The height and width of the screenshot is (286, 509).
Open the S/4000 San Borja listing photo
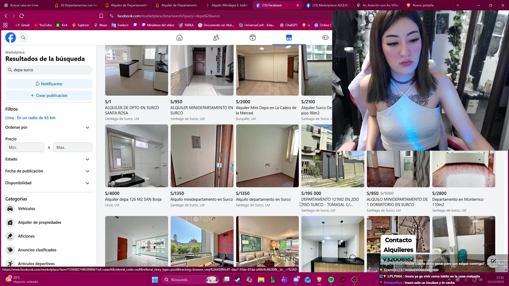pos(136,156)
